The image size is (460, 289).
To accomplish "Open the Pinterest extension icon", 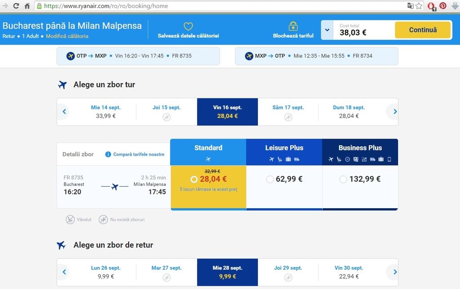I will coord(442,6).
